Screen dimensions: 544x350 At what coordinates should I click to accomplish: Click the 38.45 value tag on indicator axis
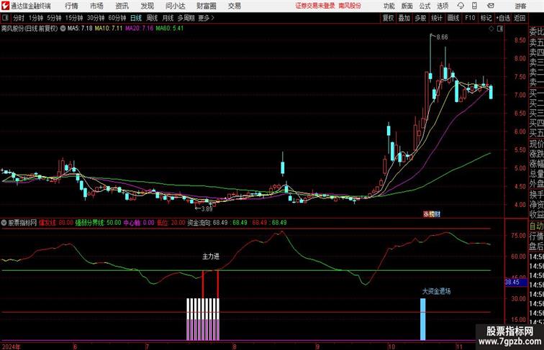coord(516,282)
